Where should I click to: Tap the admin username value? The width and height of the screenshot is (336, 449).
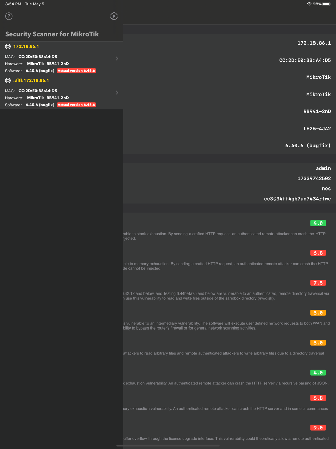pos(323,168)
